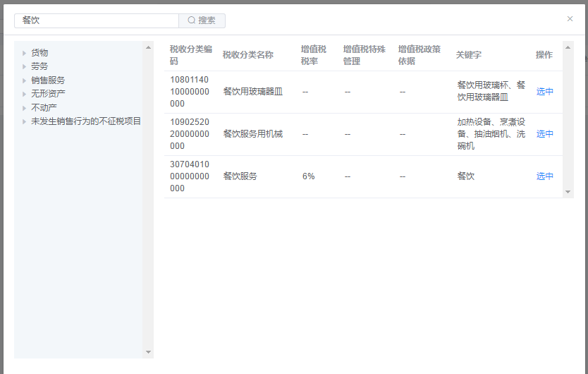588x374 pixels.
Task: Expand the 销售服务 tree node arrow
Action: (25, 80)
